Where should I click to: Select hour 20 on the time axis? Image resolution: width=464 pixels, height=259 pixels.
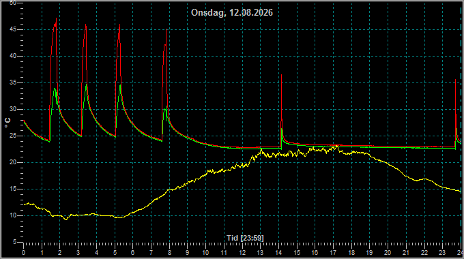(388, 253)
